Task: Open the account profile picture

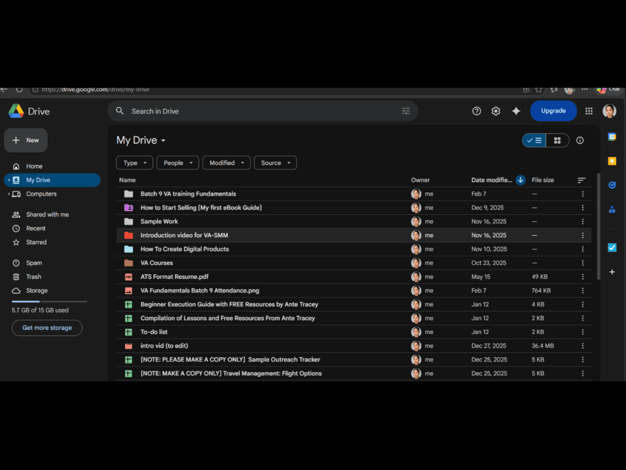Action: [x=609, y=111]
